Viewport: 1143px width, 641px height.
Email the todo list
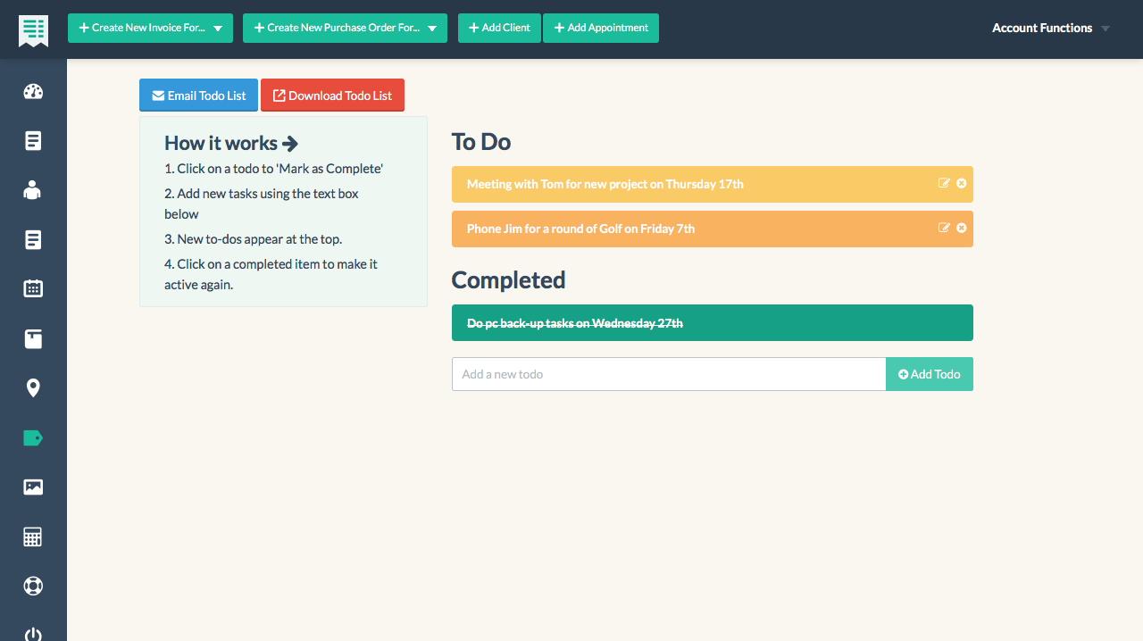[x=198, y=95]
